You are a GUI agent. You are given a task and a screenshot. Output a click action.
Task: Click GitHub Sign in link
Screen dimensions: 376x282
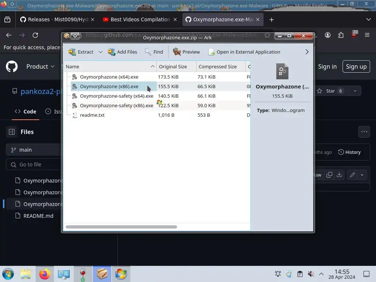click(x=327, y=66)
